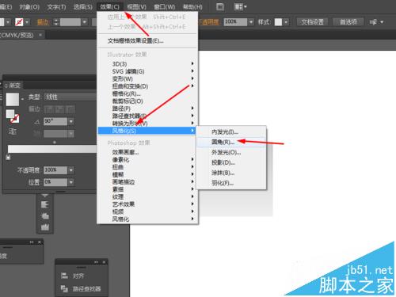Expand the Photoshop 风格化 entry at menu bottom

[147, 219]
